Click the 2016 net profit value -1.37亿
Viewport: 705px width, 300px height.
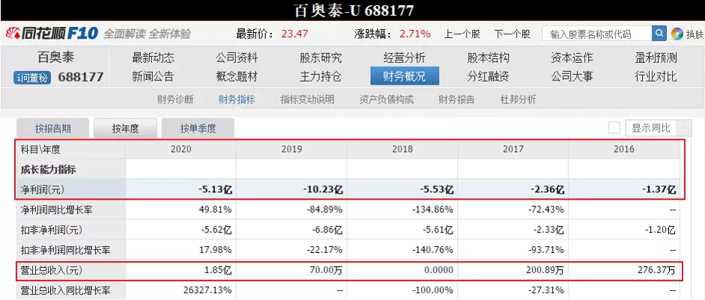pos(659,190)
